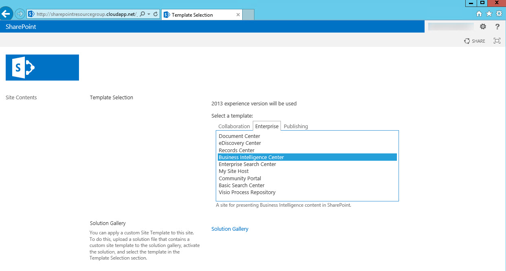The width and height of the screenshot is (506, 271).
Task: Open Favorites star icon
Action: [x=489, y=14]
